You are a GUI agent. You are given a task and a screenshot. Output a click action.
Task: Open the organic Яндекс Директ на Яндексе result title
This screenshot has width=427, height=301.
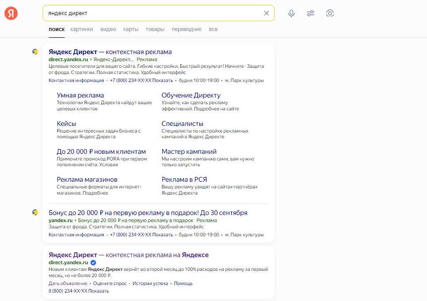(128, 255)
